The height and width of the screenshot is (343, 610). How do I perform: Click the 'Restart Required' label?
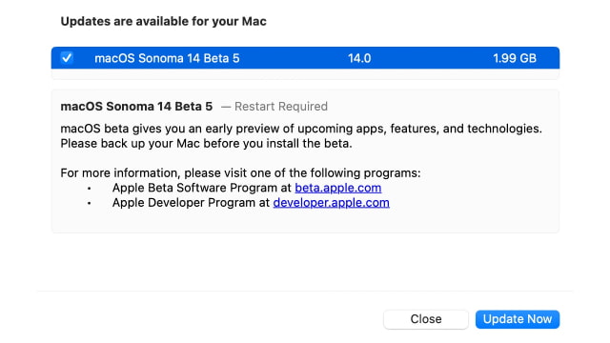coord(281,107)
